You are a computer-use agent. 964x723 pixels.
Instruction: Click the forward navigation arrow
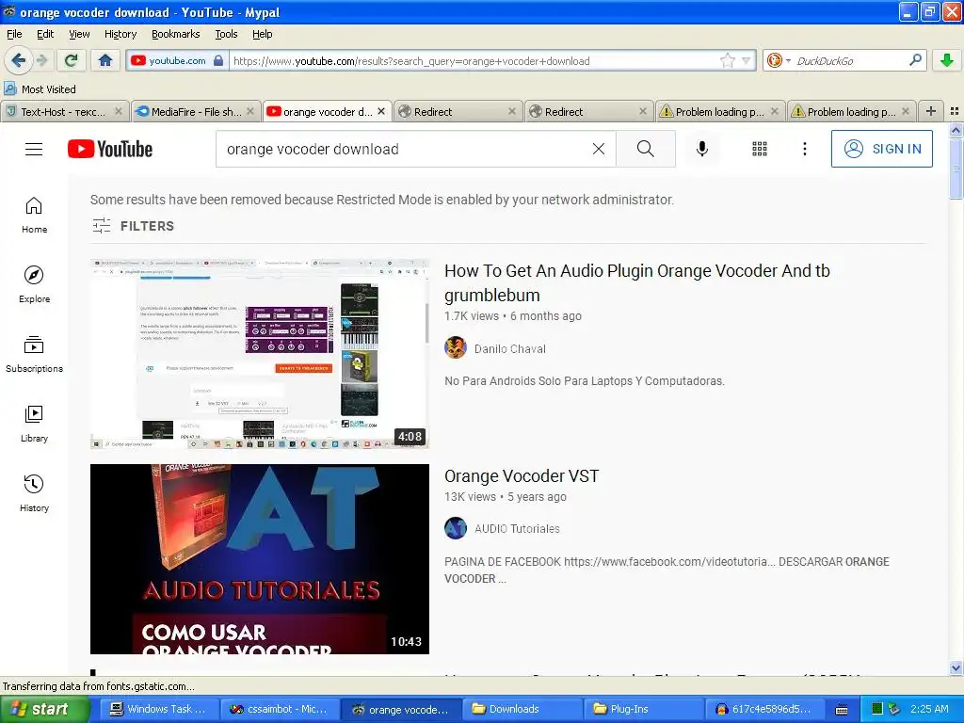pos(41,60)
